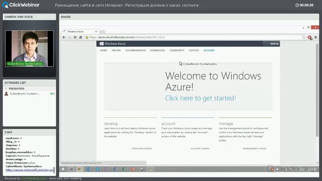This screenshot has height=181, width=322.
Task: Open the HOME menu item
Action: point(104,50)
